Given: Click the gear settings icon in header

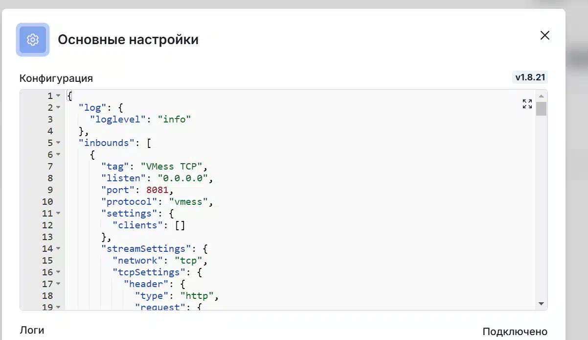Looking at the screenshot, I should click(x=33, y=40).
